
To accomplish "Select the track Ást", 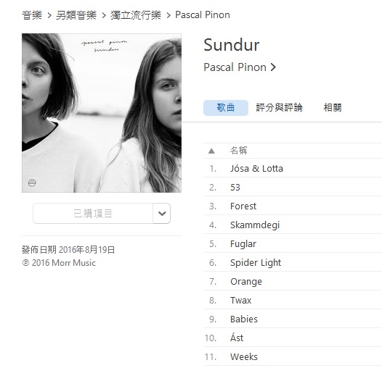I will tap(293, 338).
